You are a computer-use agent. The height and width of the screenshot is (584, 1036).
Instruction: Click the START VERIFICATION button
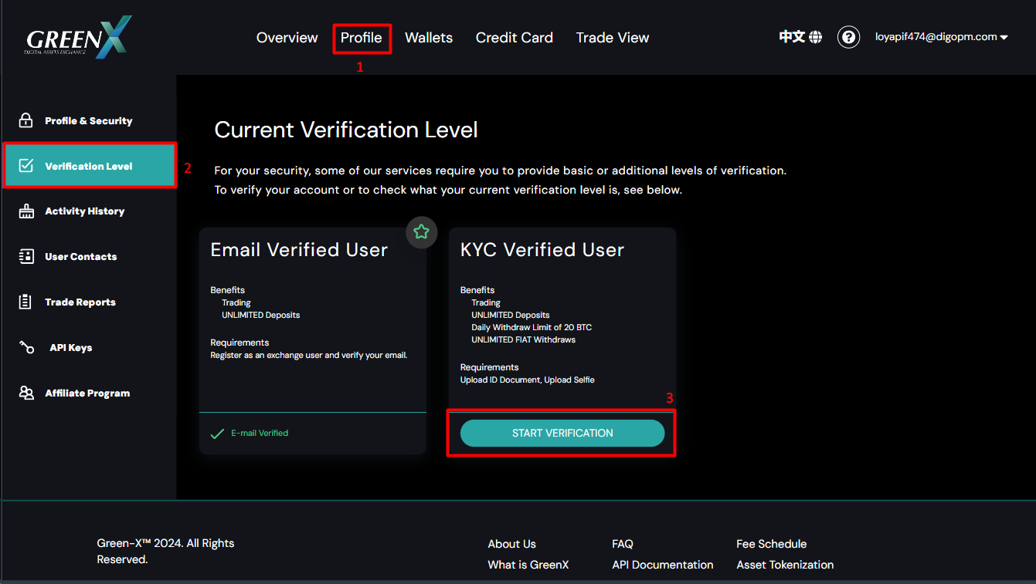pos(562,433)
